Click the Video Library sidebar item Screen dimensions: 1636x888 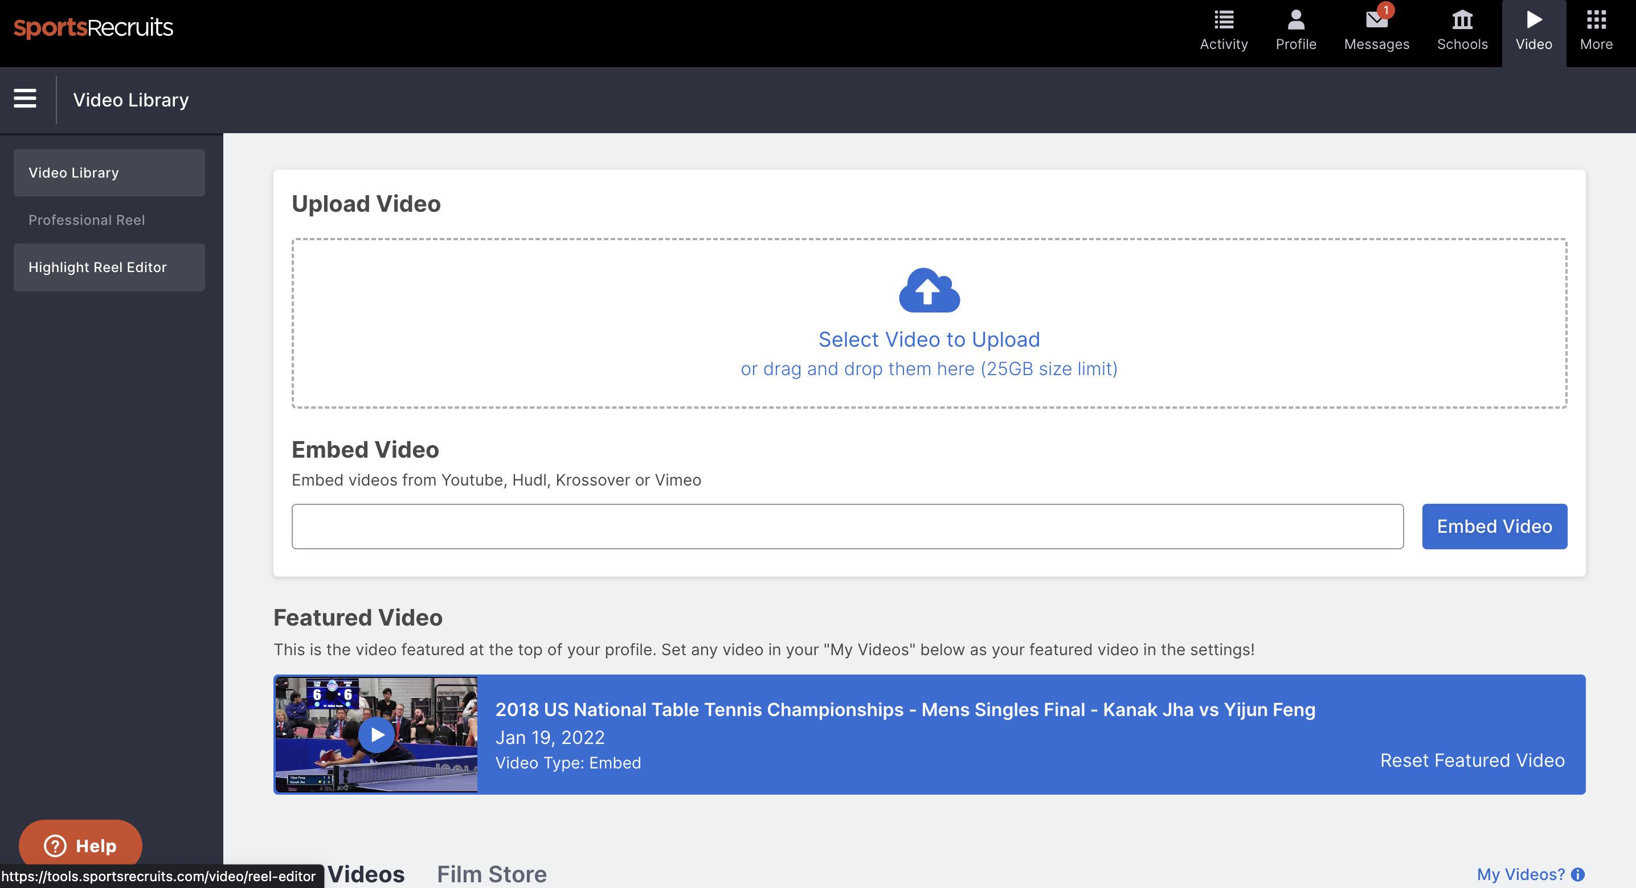click(x=109, y=172)
